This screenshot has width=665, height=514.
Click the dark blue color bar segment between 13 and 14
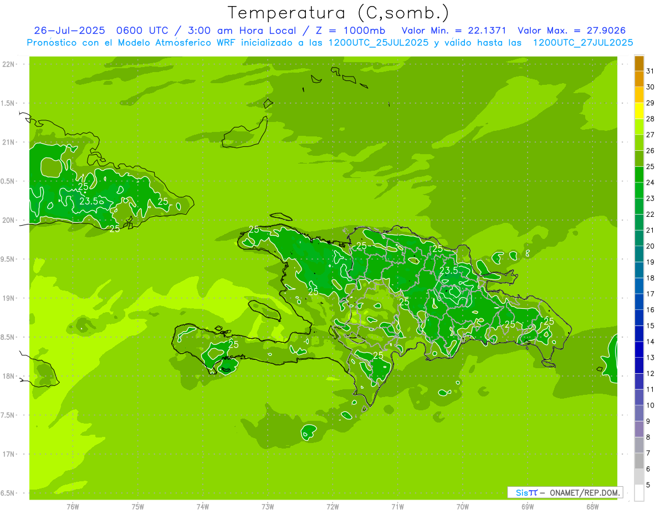(x=639, y=349)
